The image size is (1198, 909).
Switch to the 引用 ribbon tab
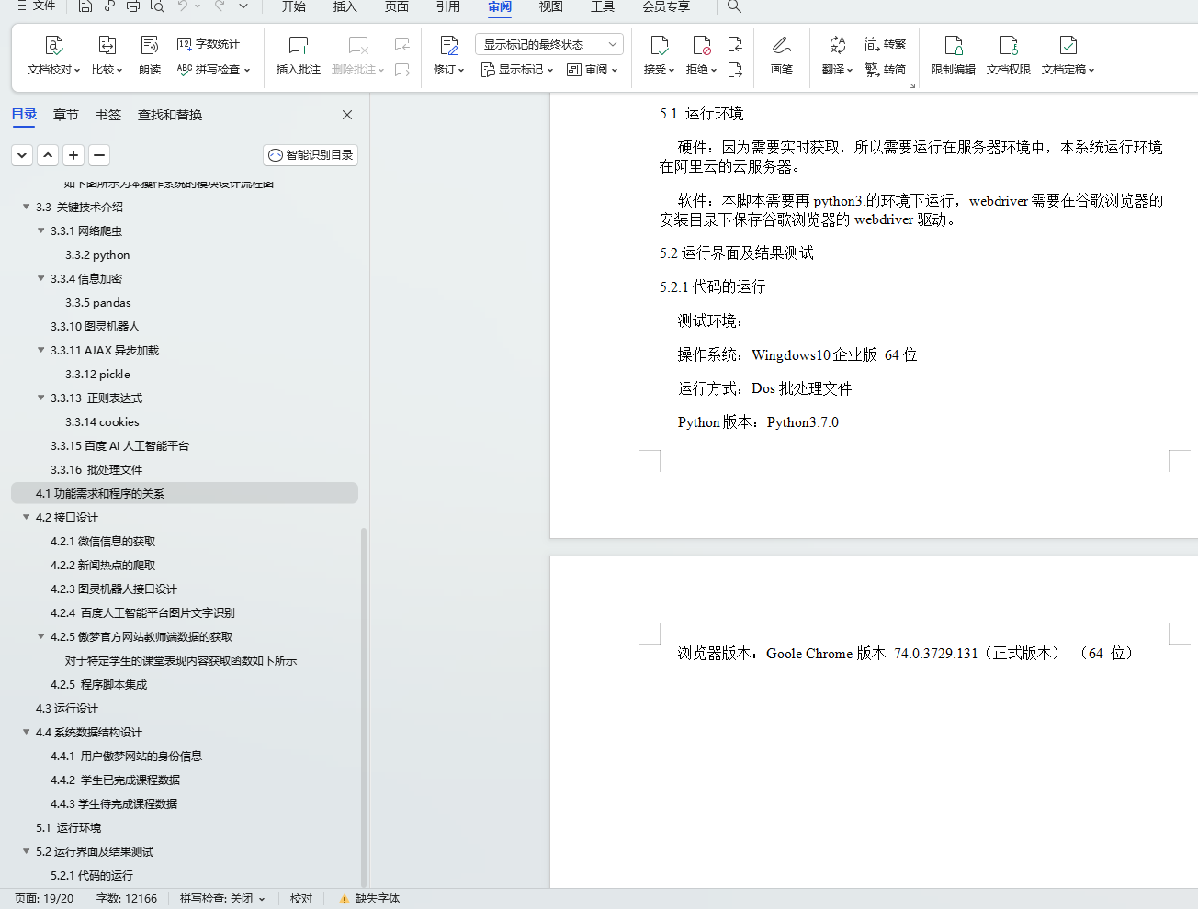(x=448, y=6)
